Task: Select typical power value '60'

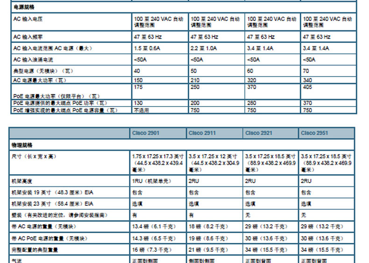Action: click(250, 71)
